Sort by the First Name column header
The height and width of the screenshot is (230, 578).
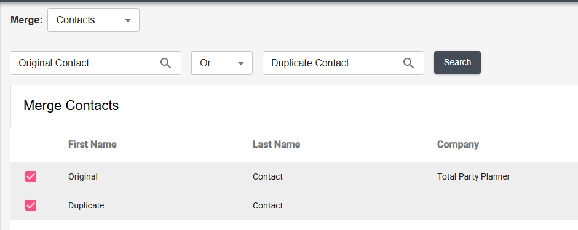click(92, 144)
